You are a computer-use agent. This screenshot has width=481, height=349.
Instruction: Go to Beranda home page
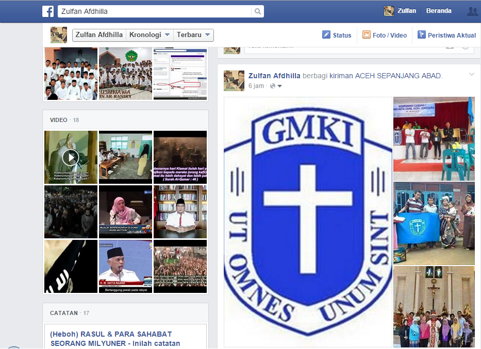[x=439, y=11]
